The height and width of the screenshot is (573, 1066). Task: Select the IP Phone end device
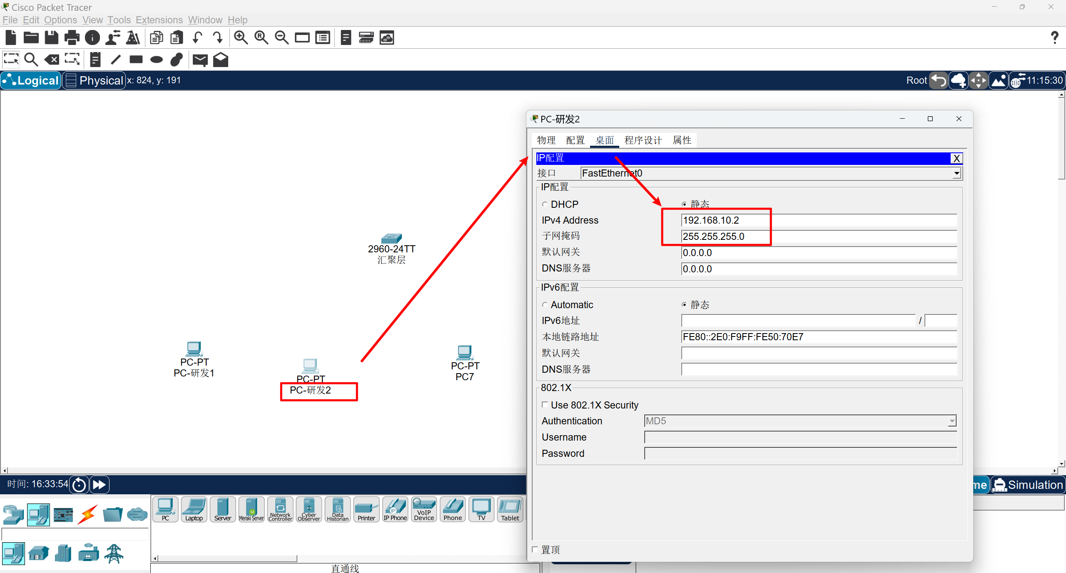[x=395, y=509]
